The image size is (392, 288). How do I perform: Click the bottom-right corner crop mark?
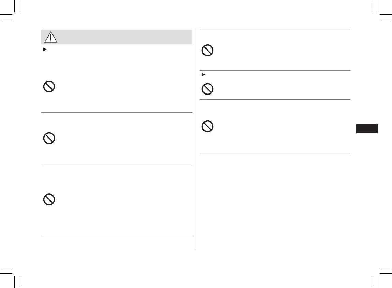tap(379, 274)
